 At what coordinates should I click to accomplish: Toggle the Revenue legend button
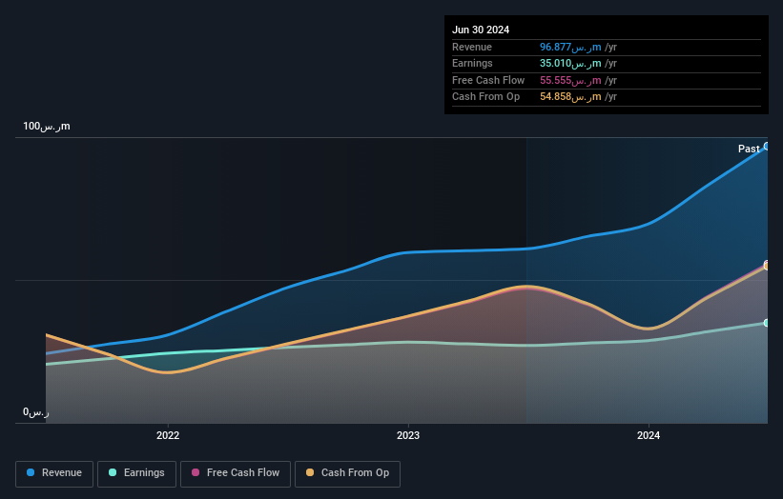click(x=54, y=473)
